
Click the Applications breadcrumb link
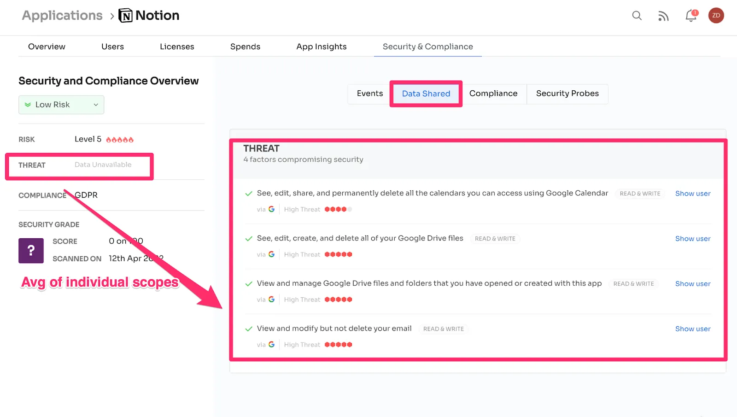click(x=62, y=16)
